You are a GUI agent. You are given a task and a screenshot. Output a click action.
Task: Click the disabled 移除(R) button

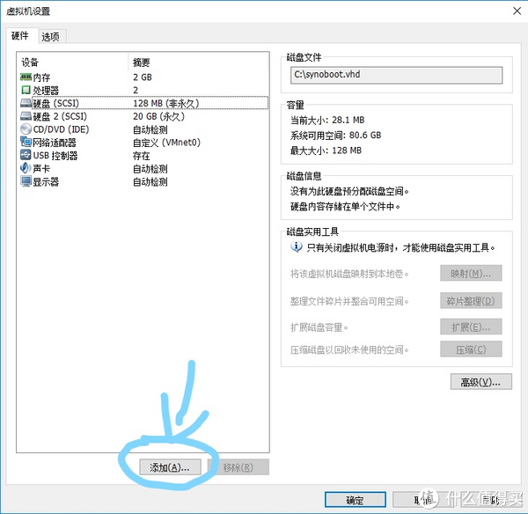(238, 467)
